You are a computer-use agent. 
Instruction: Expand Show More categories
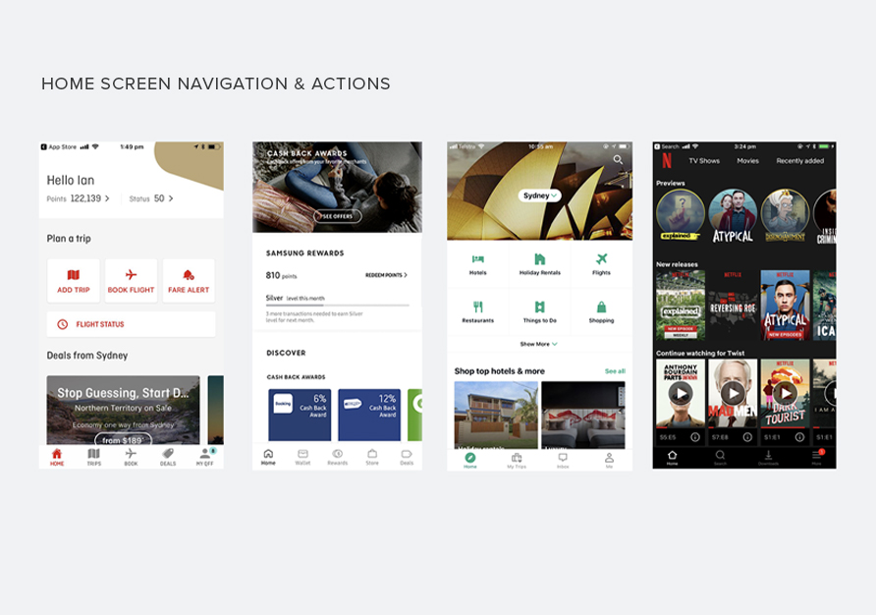point(538,344)
